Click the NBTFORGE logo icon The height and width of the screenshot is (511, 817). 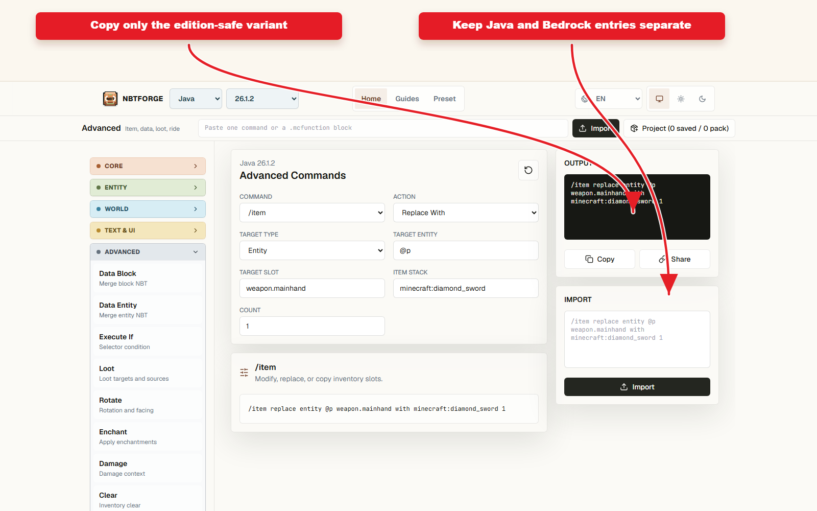coord(110,99)
